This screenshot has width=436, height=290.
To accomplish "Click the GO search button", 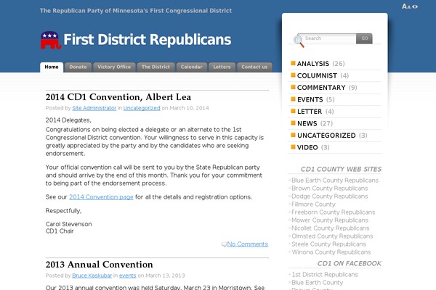I will tap(364, 38).
